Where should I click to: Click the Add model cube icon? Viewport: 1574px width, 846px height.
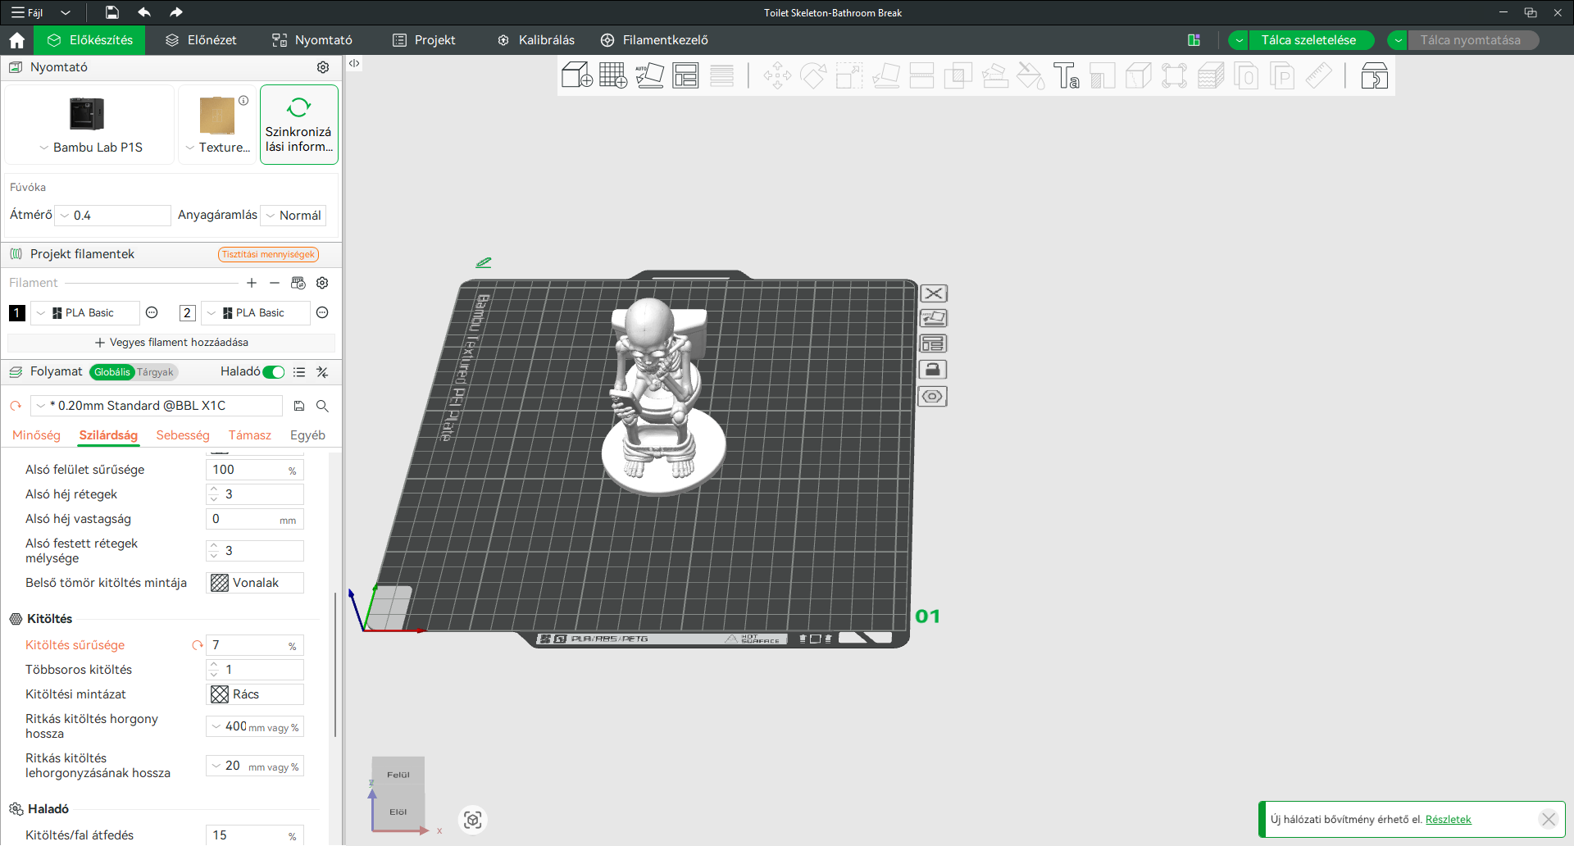point(577,75)
